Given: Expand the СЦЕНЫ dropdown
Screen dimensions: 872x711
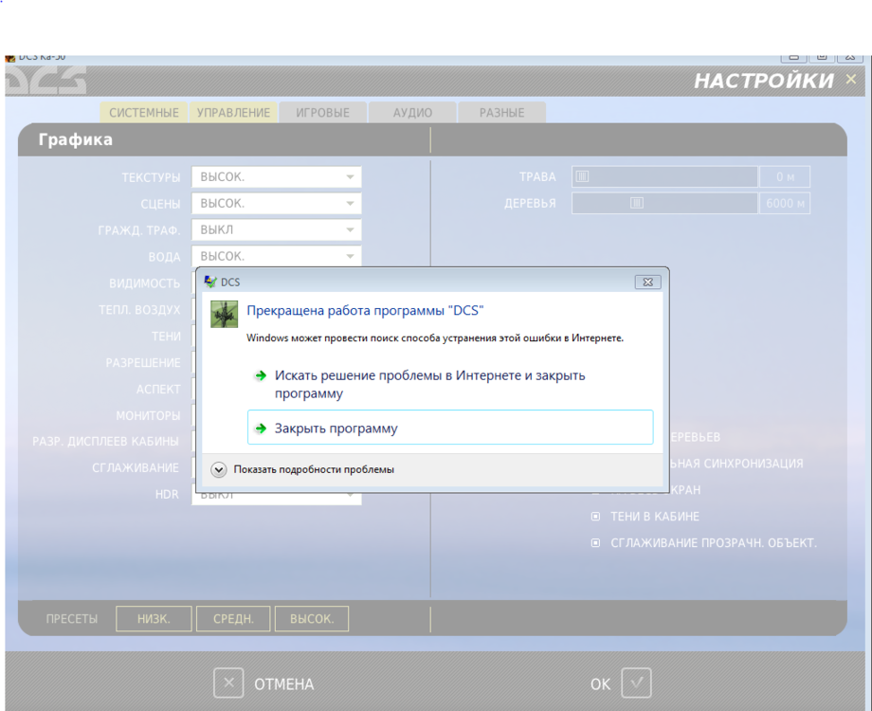Looking at the screenshot, I should coord(277,204).
